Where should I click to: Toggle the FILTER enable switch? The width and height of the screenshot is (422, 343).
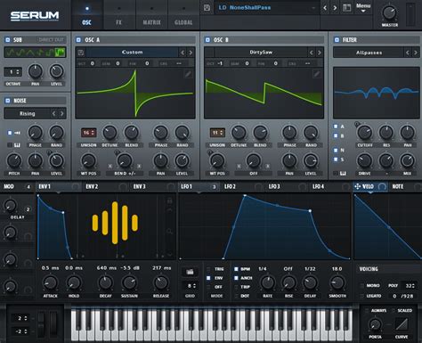click(x=337, y=40)
